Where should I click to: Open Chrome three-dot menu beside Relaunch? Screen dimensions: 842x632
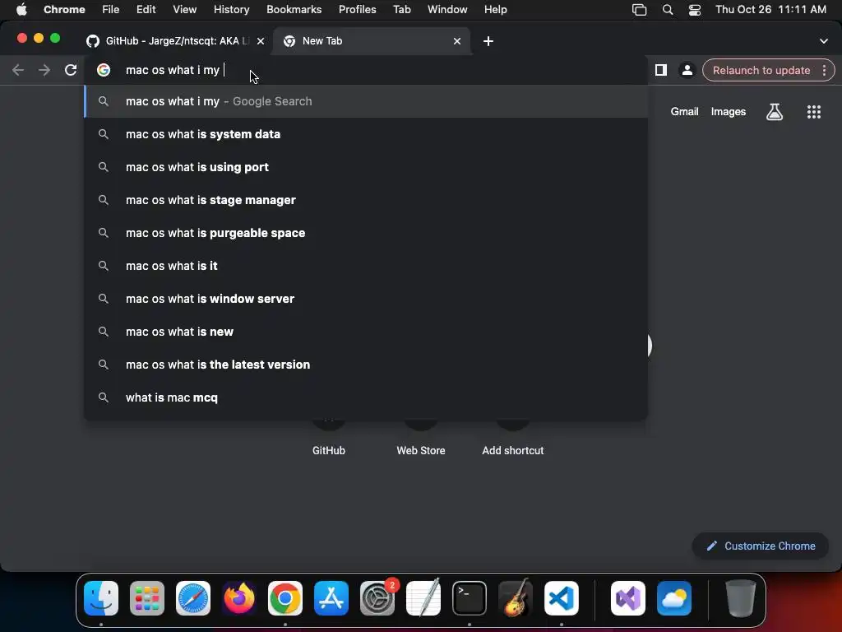point(824,70)
